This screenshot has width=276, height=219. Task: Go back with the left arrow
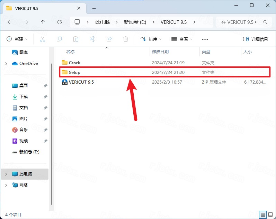(10, 22)
